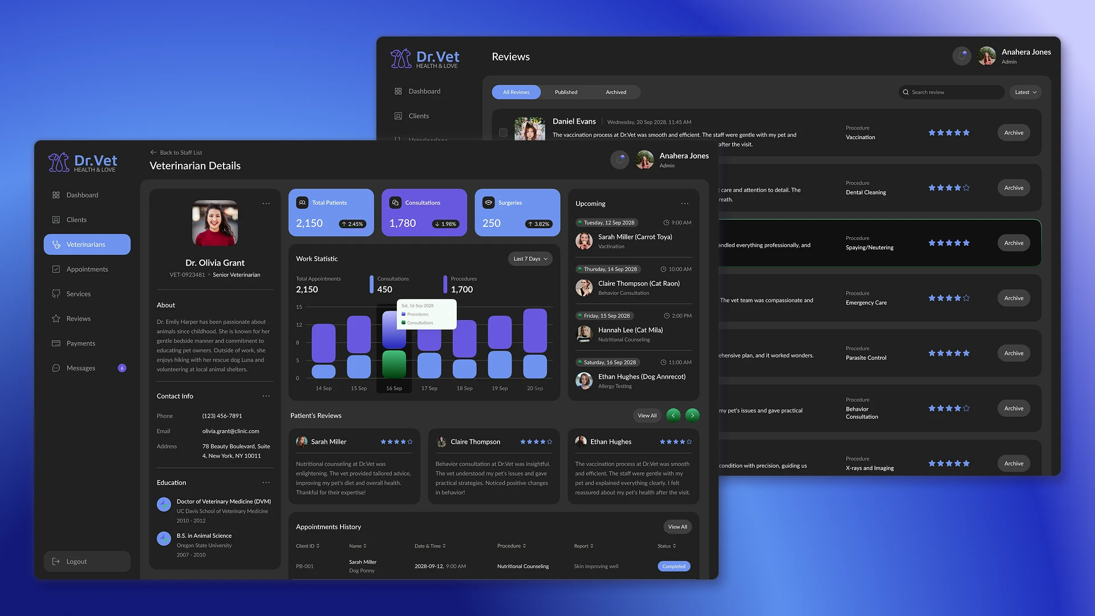Viewport: 1095px width, 616px height.
Task: Open Contact Info three-dot options
Action: [266, 396]
